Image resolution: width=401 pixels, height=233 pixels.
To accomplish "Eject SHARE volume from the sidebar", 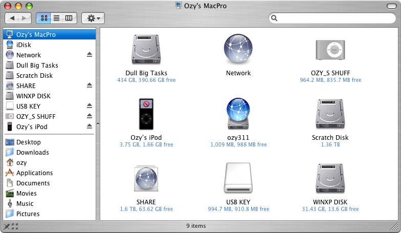I will tap(89, 86).
